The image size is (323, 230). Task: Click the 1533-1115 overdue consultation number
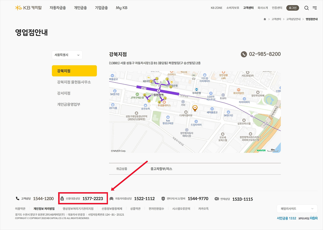243,199
